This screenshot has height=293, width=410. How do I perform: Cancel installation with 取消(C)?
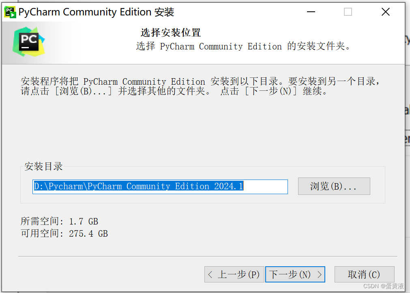tap(364, 274)
